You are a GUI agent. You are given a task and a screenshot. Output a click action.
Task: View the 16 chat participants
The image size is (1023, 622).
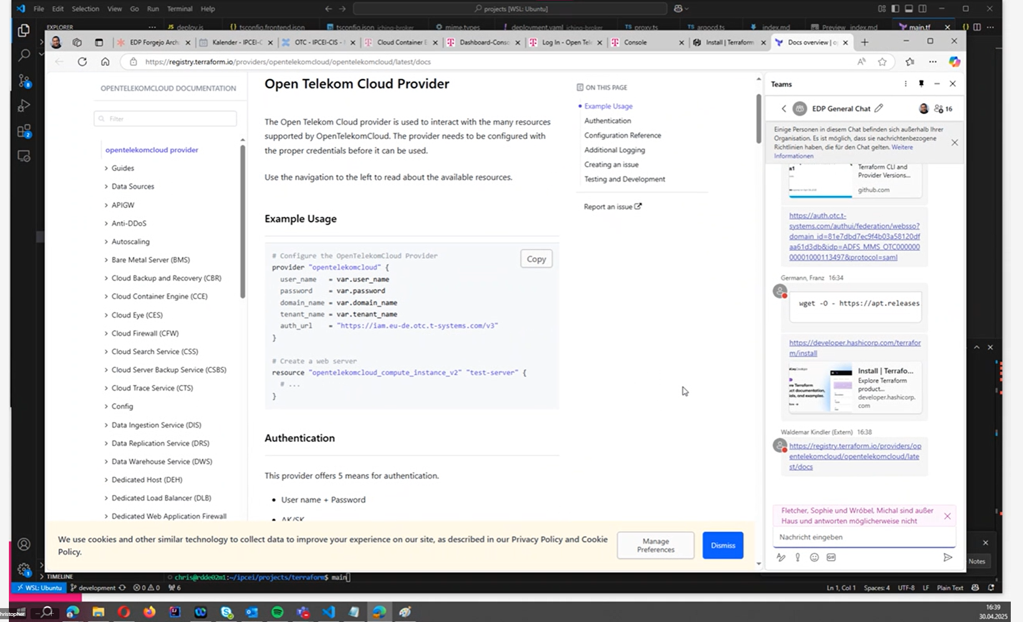pos(943,109)
